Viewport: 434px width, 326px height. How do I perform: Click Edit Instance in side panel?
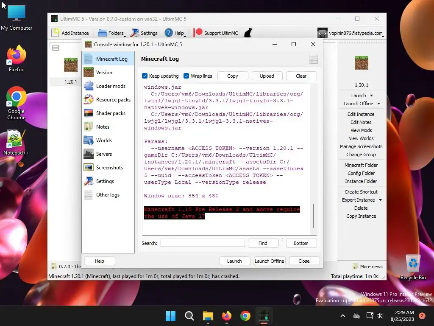(361, 114)
